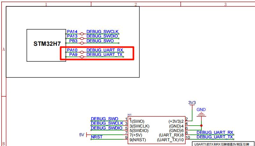The image size is (255, 146).
Task: Select the 9(NRST) pin on H1
Action: pos(138,140)
